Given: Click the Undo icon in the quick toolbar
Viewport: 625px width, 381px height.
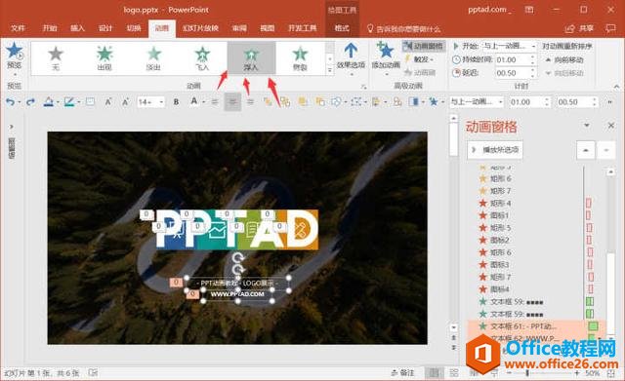Looking at the screenshot, I should click(x=11, y=102).
